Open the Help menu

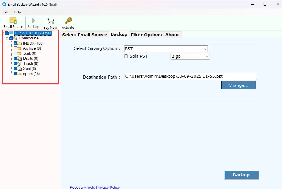coord(17,12)
